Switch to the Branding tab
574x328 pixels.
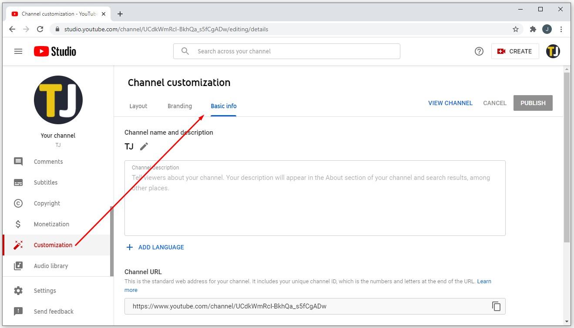(180, 106)
